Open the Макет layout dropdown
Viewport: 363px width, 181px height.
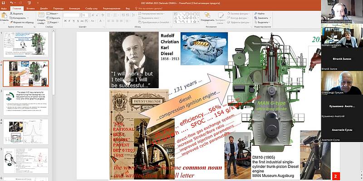[52, 14]
